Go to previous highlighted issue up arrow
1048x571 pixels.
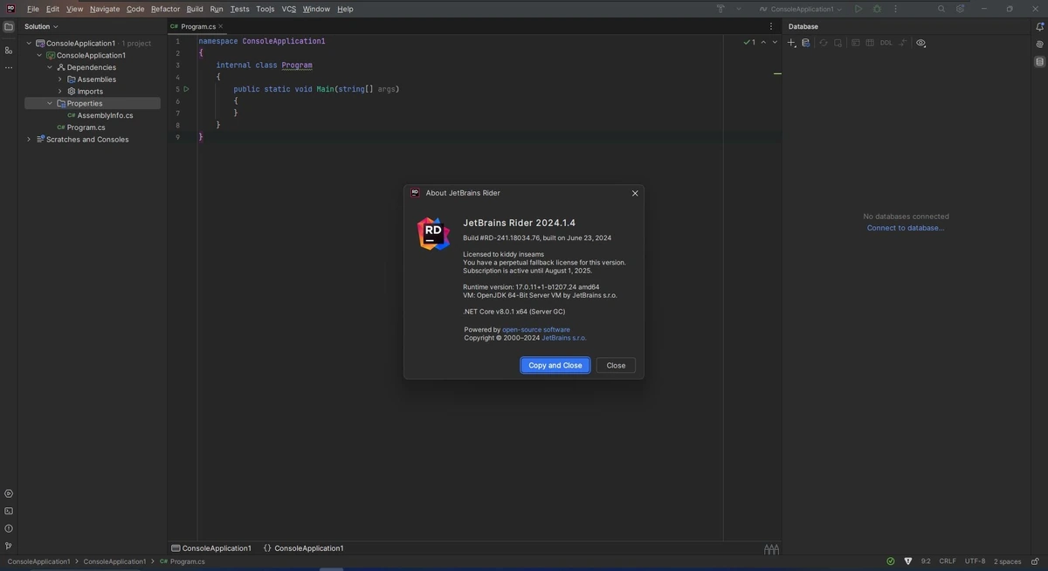(763, 42)
